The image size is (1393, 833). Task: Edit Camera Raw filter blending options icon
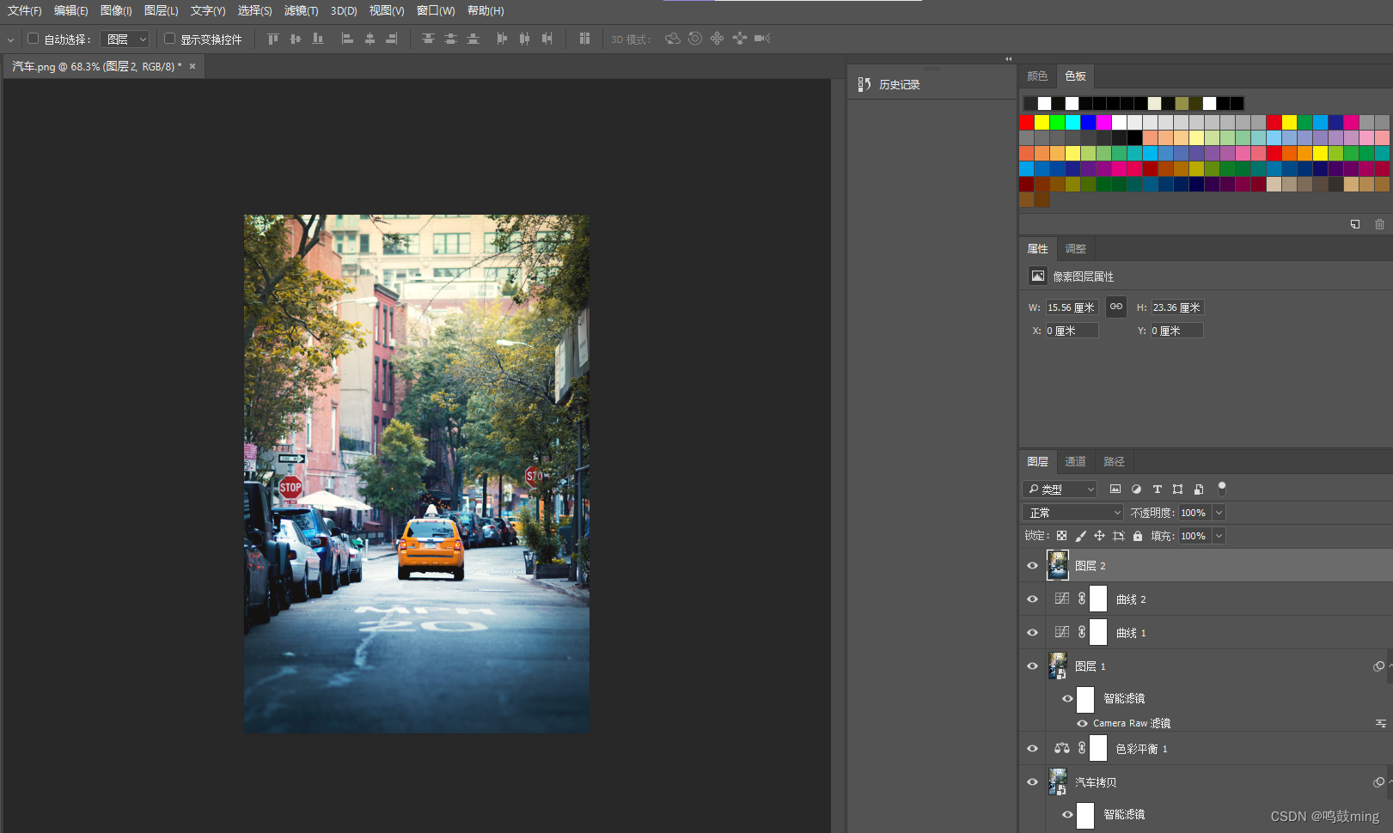pos(1381,724)
